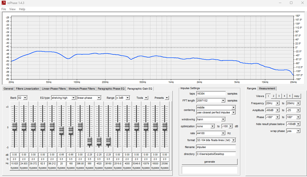This screenshot has height=177, width=307.
Task: Toggle bypass under the 4520 Hz band
Action: [x=99, y=168]
